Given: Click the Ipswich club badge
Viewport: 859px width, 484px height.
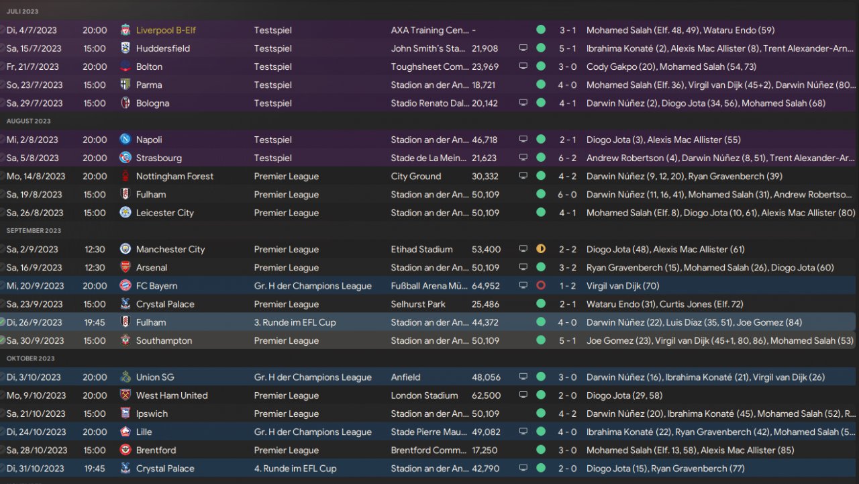Looking at the screenshot, I should coord(125,414).
